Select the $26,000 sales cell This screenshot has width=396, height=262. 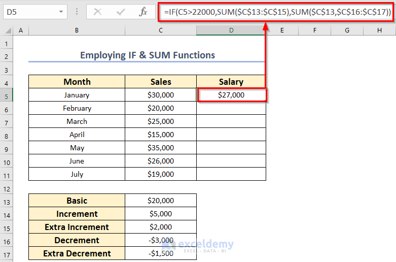[x=161, y=161]
